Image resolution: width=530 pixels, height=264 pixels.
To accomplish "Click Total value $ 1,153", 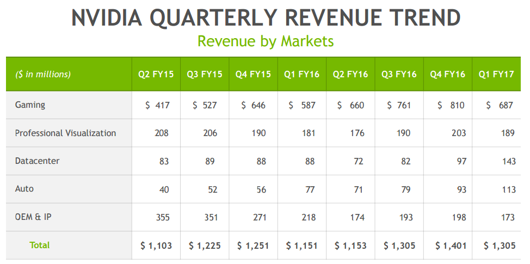I will coord(350,245).
